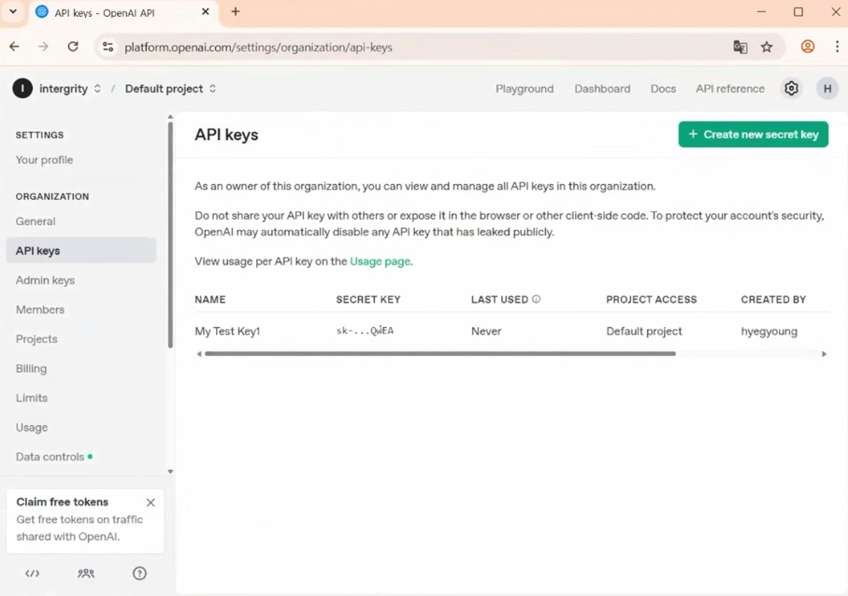Click the My Test Key1 name cell

(x=227, y=332)
